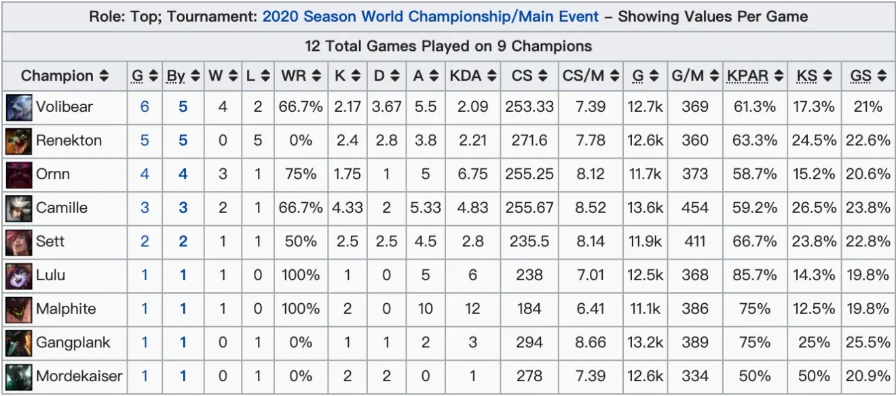Screen dimensions: 896x396
Task: Open Ornn's 4 games played link
Action: click(x=145, y=174)
